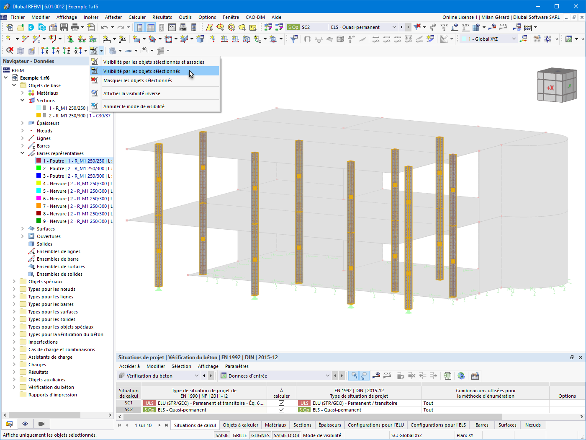Click the Print icon in the toolbar
Viewport: 586px width, 440px height.
(75, 27)
